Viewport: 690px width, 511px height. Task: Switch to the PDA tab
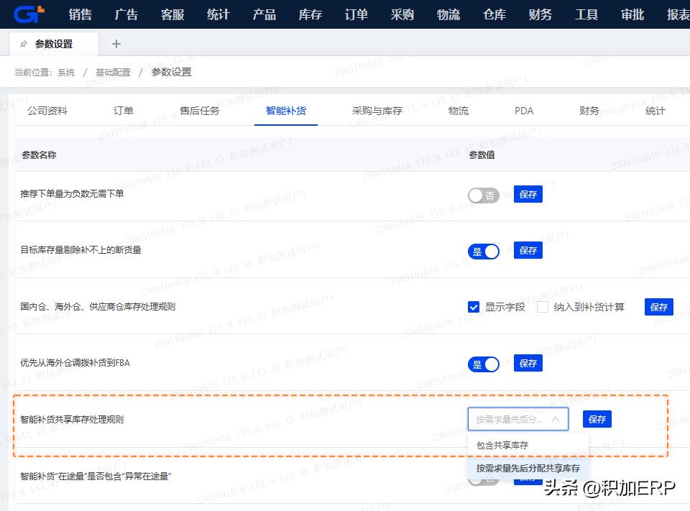click(523, 111)
